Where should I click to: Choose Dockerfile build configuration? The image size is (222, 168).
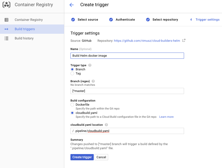point(72,105)
